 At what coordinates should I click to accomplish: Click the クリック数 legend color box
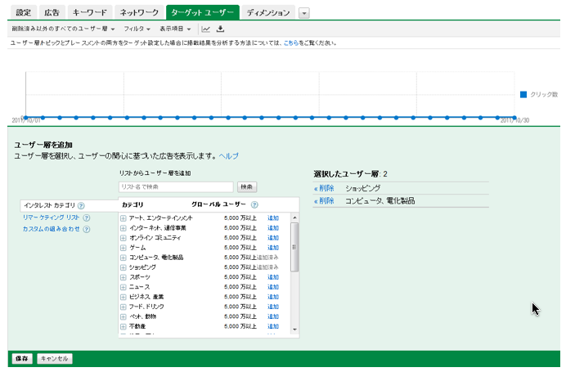[x=523, y=95]
